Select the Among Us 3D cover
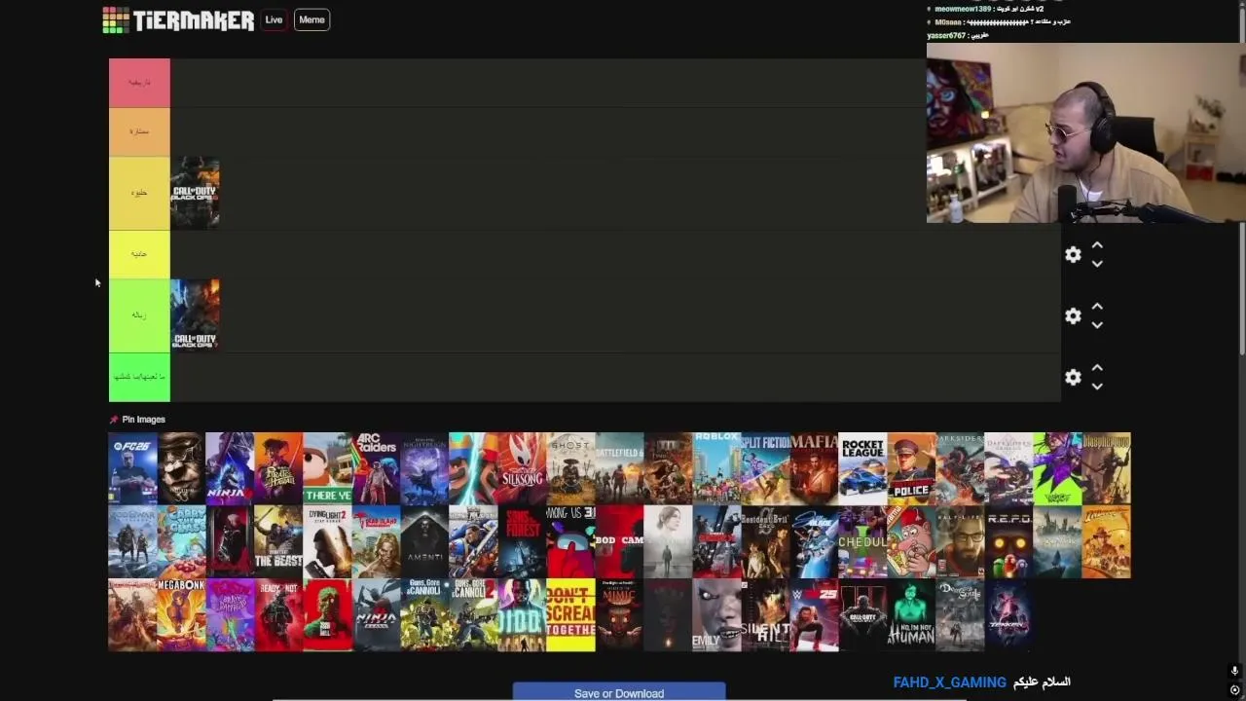 (x=570, y=541)
